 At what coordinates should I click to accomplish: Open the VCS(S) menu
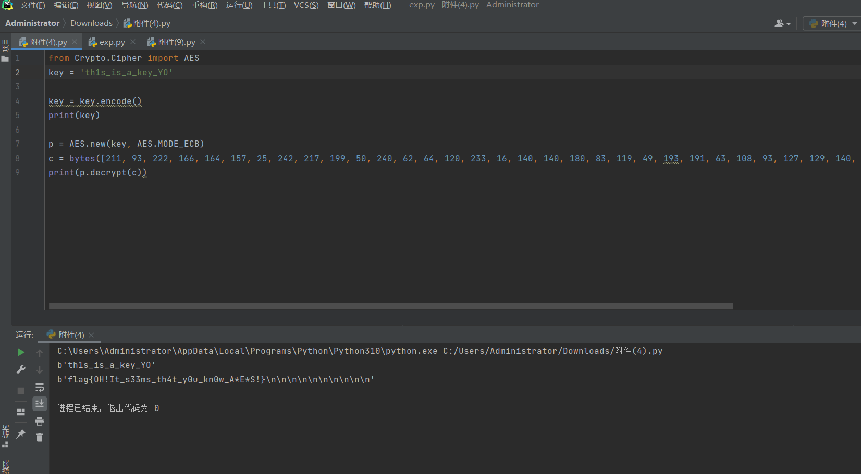tap(306, 5)
